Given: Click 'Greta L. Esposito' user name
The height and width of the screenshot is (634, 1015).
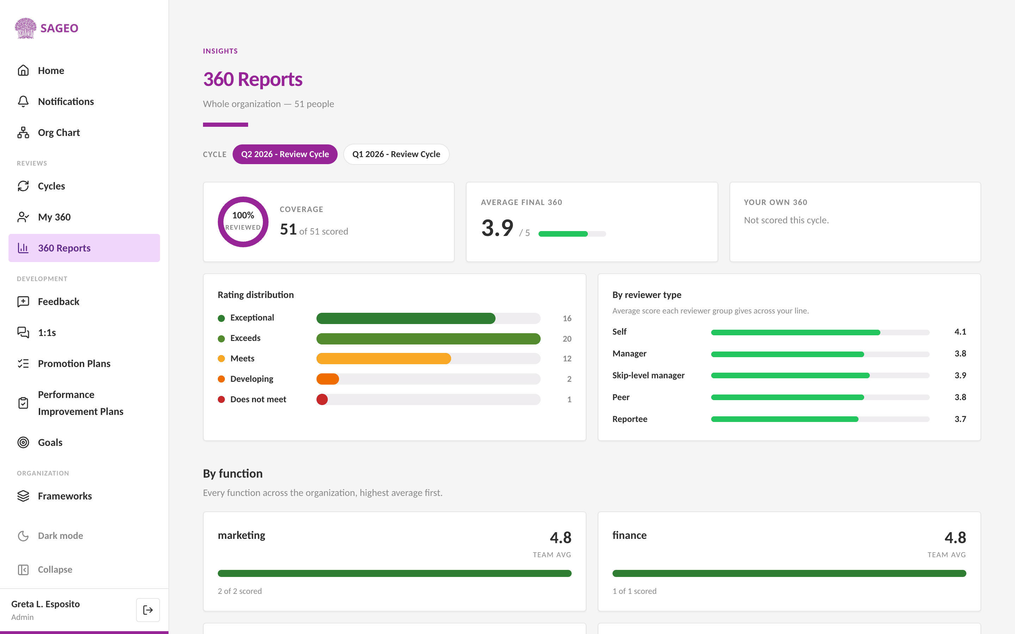Looking at the screenshot, I should tap(45, 604).
